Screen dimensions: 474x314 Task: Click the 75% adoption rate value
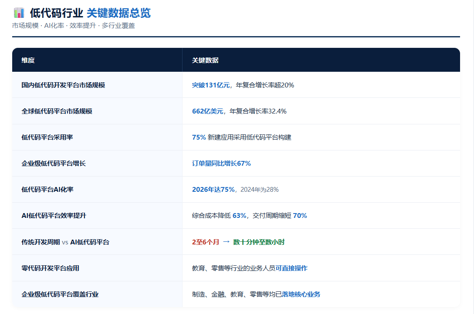tap(199, 137)
